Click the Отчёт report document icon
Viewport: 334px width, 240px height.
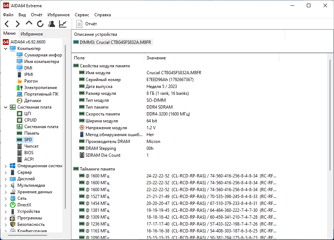click(x=79, y=24)
